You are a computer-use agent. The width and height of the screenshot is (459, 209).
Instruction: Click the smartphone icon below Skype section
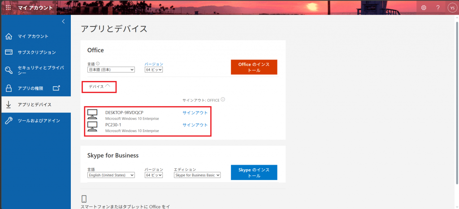click(84, 199)
